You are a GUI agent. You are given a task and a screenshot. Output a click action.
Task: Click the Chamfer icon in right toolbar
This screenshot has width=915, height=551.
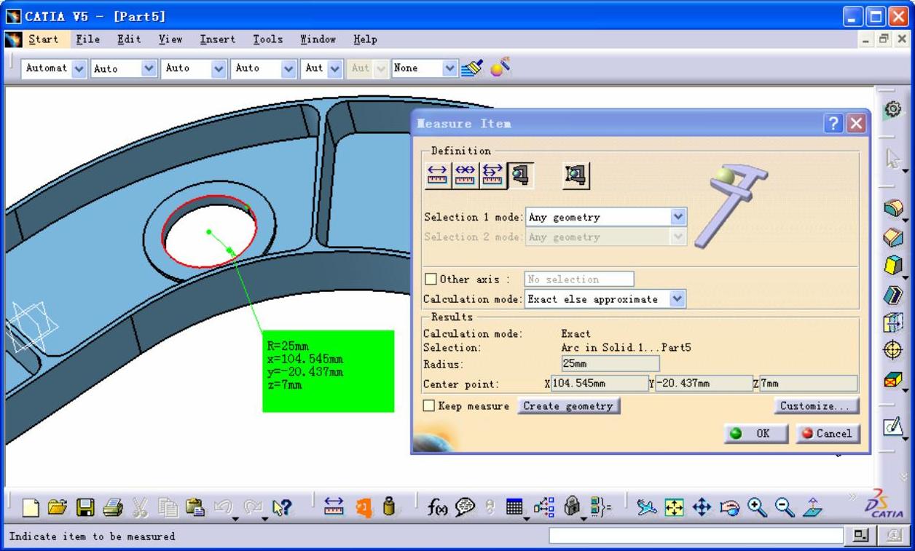[892, 238]
